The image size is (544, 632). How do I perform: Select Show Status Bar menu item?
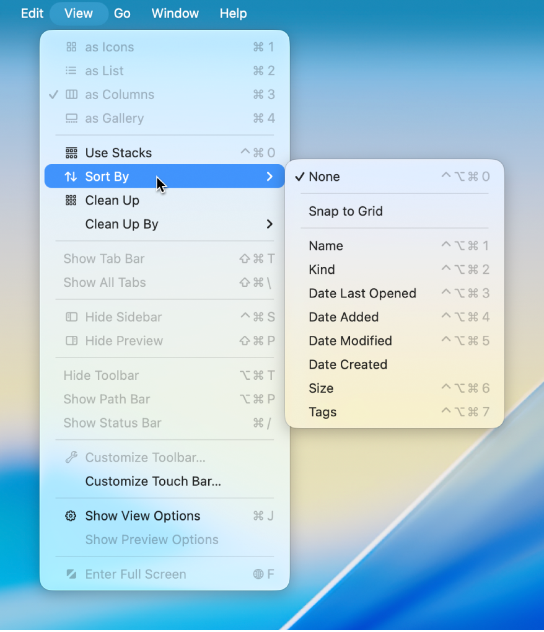coord(165,423)
